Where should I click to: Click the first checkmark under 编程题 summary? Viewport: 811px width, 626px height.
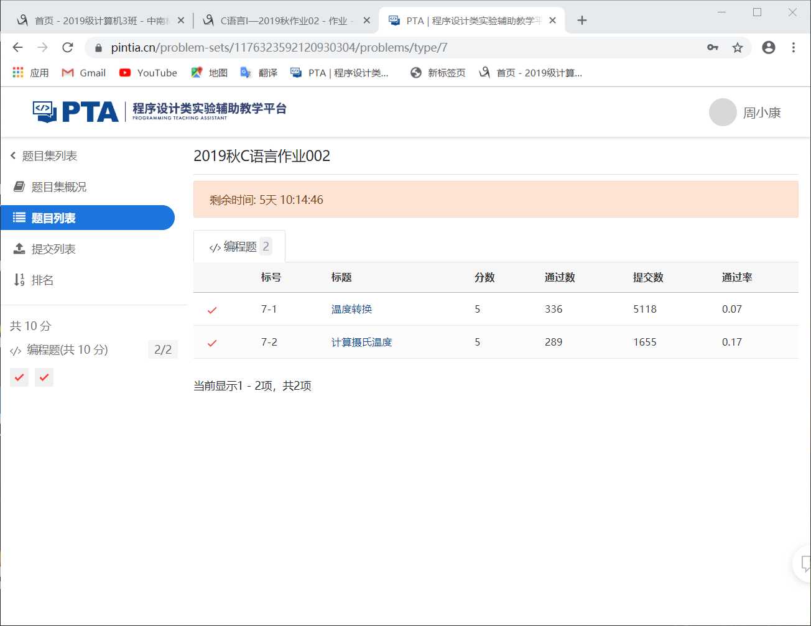point(19,377)
